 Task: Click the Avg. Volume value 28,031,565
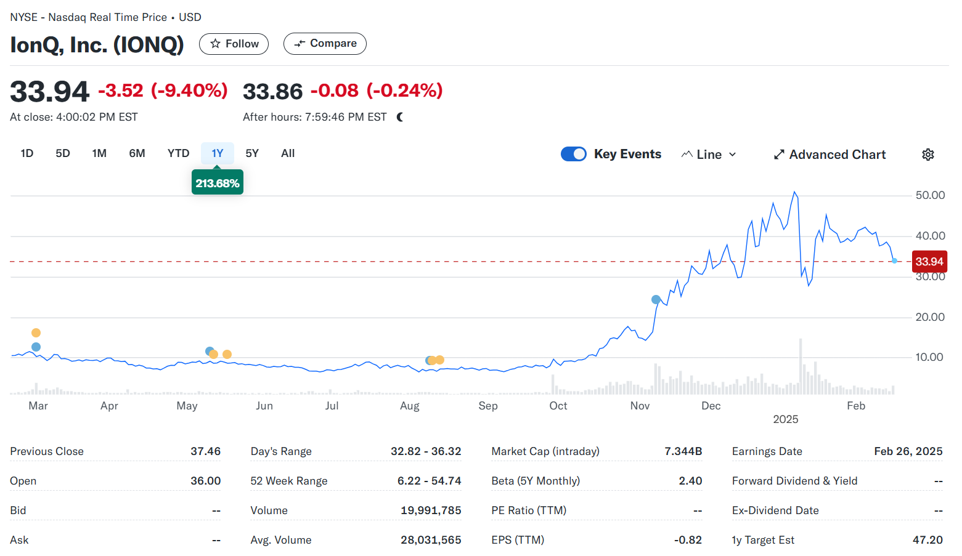click(x=431, y=540)
